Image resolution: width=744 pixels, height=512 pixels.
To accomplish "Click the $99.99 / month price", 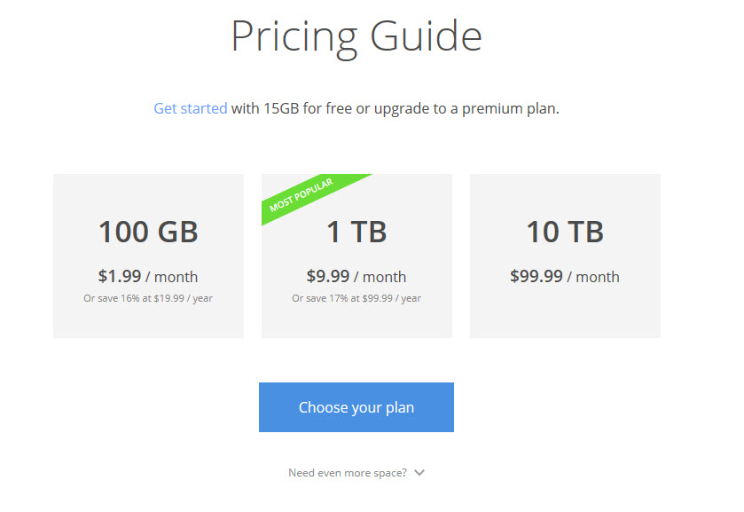I will (x=565, y=277).
